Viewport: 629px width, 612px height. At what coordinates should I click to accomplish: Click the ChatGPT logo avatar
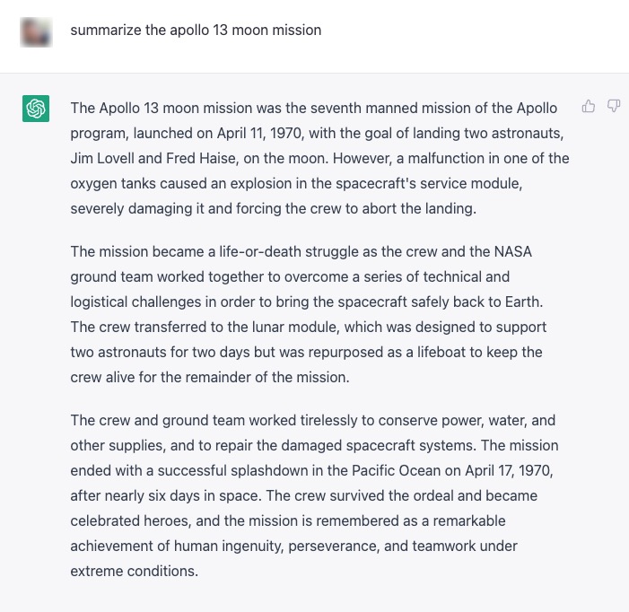(36, 109)
